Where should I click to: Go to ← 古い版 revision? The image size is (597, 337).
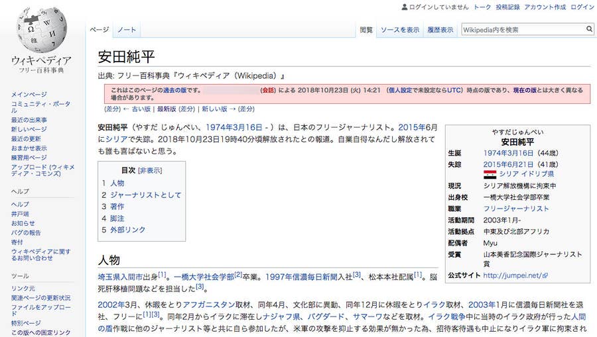pyautogui.click(x=137, y=109)
